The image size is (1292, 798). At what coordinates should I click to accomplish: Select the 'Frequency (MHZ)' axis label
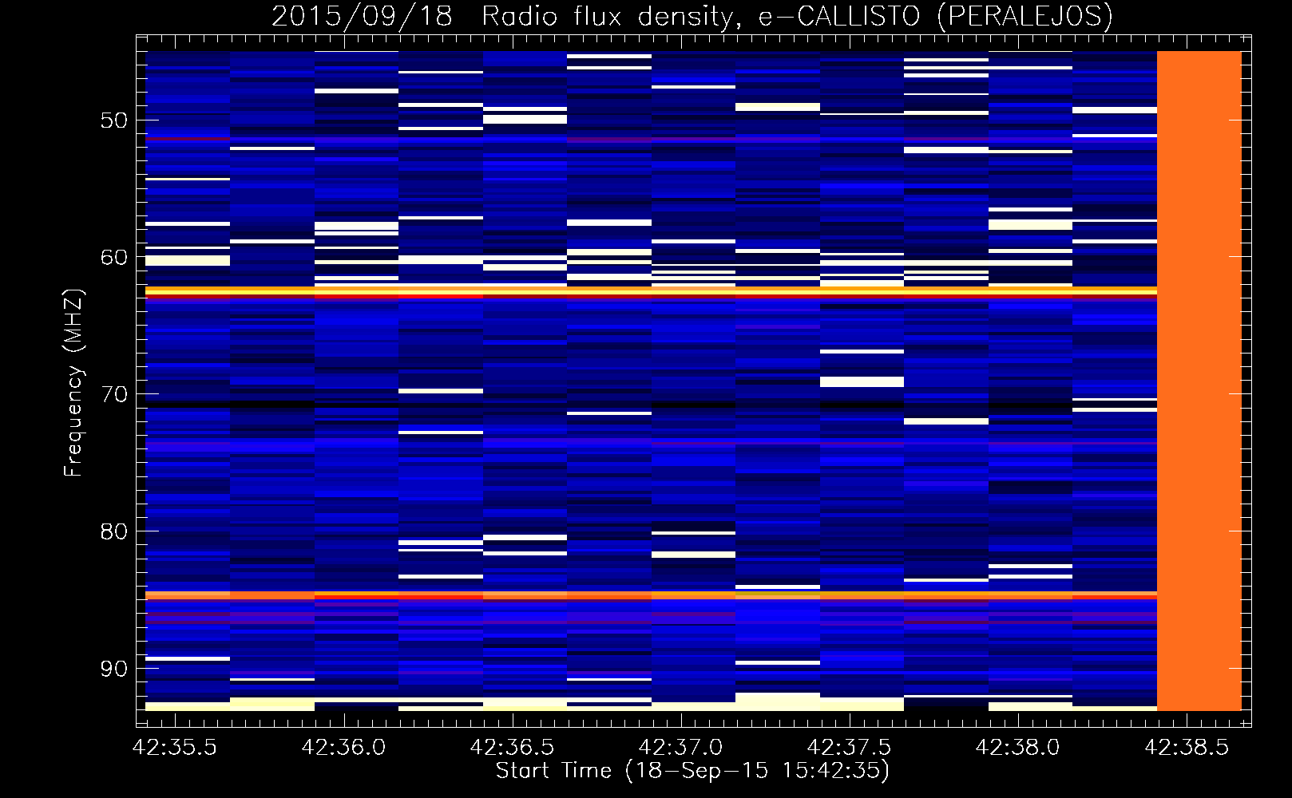[x=73, y=383]
